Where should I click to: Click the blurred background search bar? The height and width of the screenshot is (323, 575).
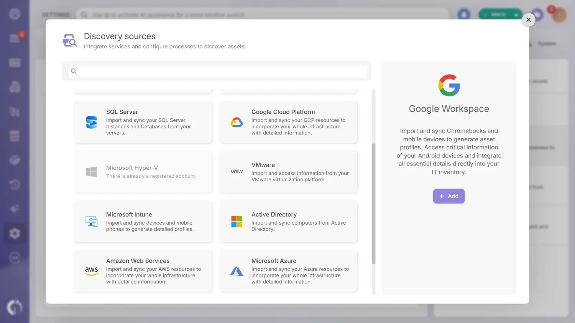pyautogui.click(x=262, y=15)
